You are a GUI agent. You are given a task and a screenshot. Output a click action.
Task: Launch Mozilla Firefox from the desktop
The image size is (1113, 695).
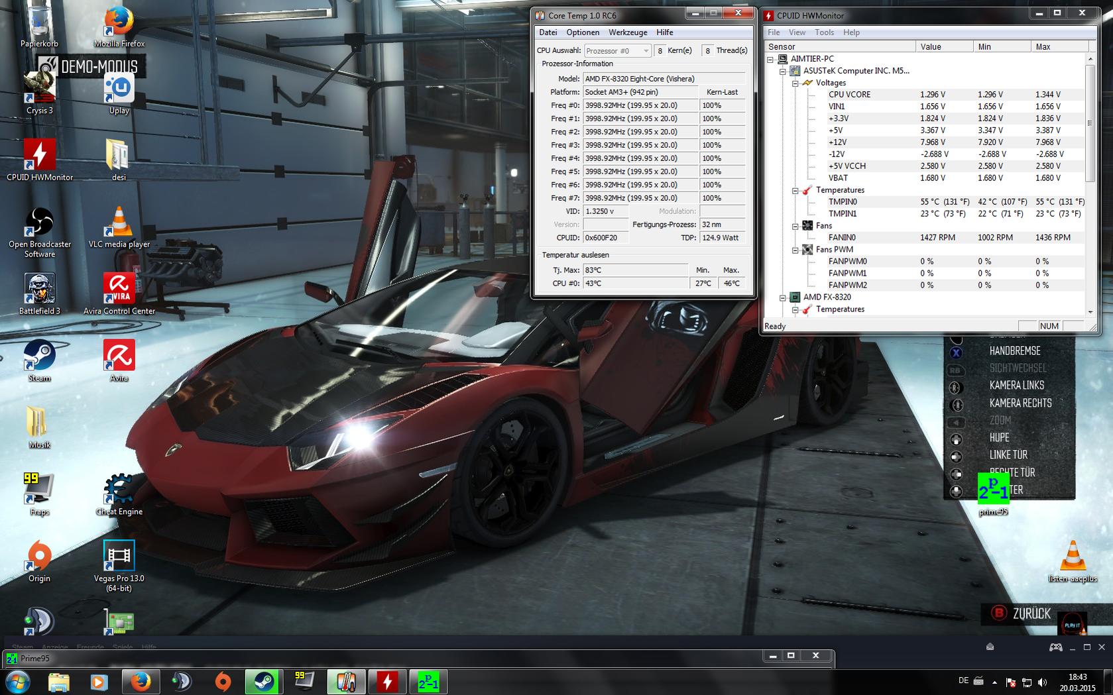pos(119,27)
